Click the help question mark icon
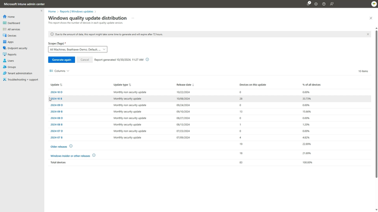378x212 pixels. click(x=324, y=4)
